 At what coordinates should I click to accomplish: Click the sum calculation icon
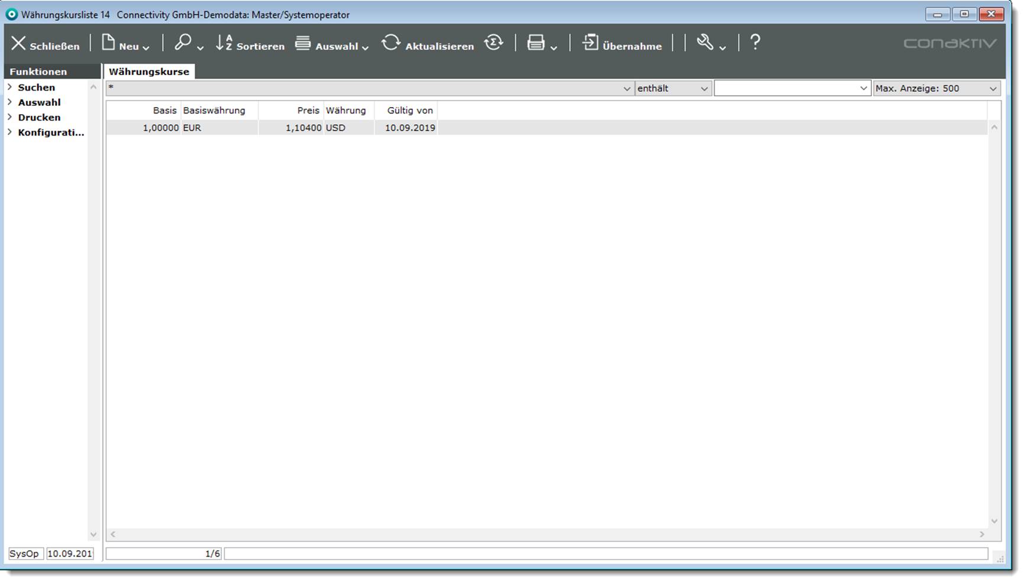click(493, 43)
